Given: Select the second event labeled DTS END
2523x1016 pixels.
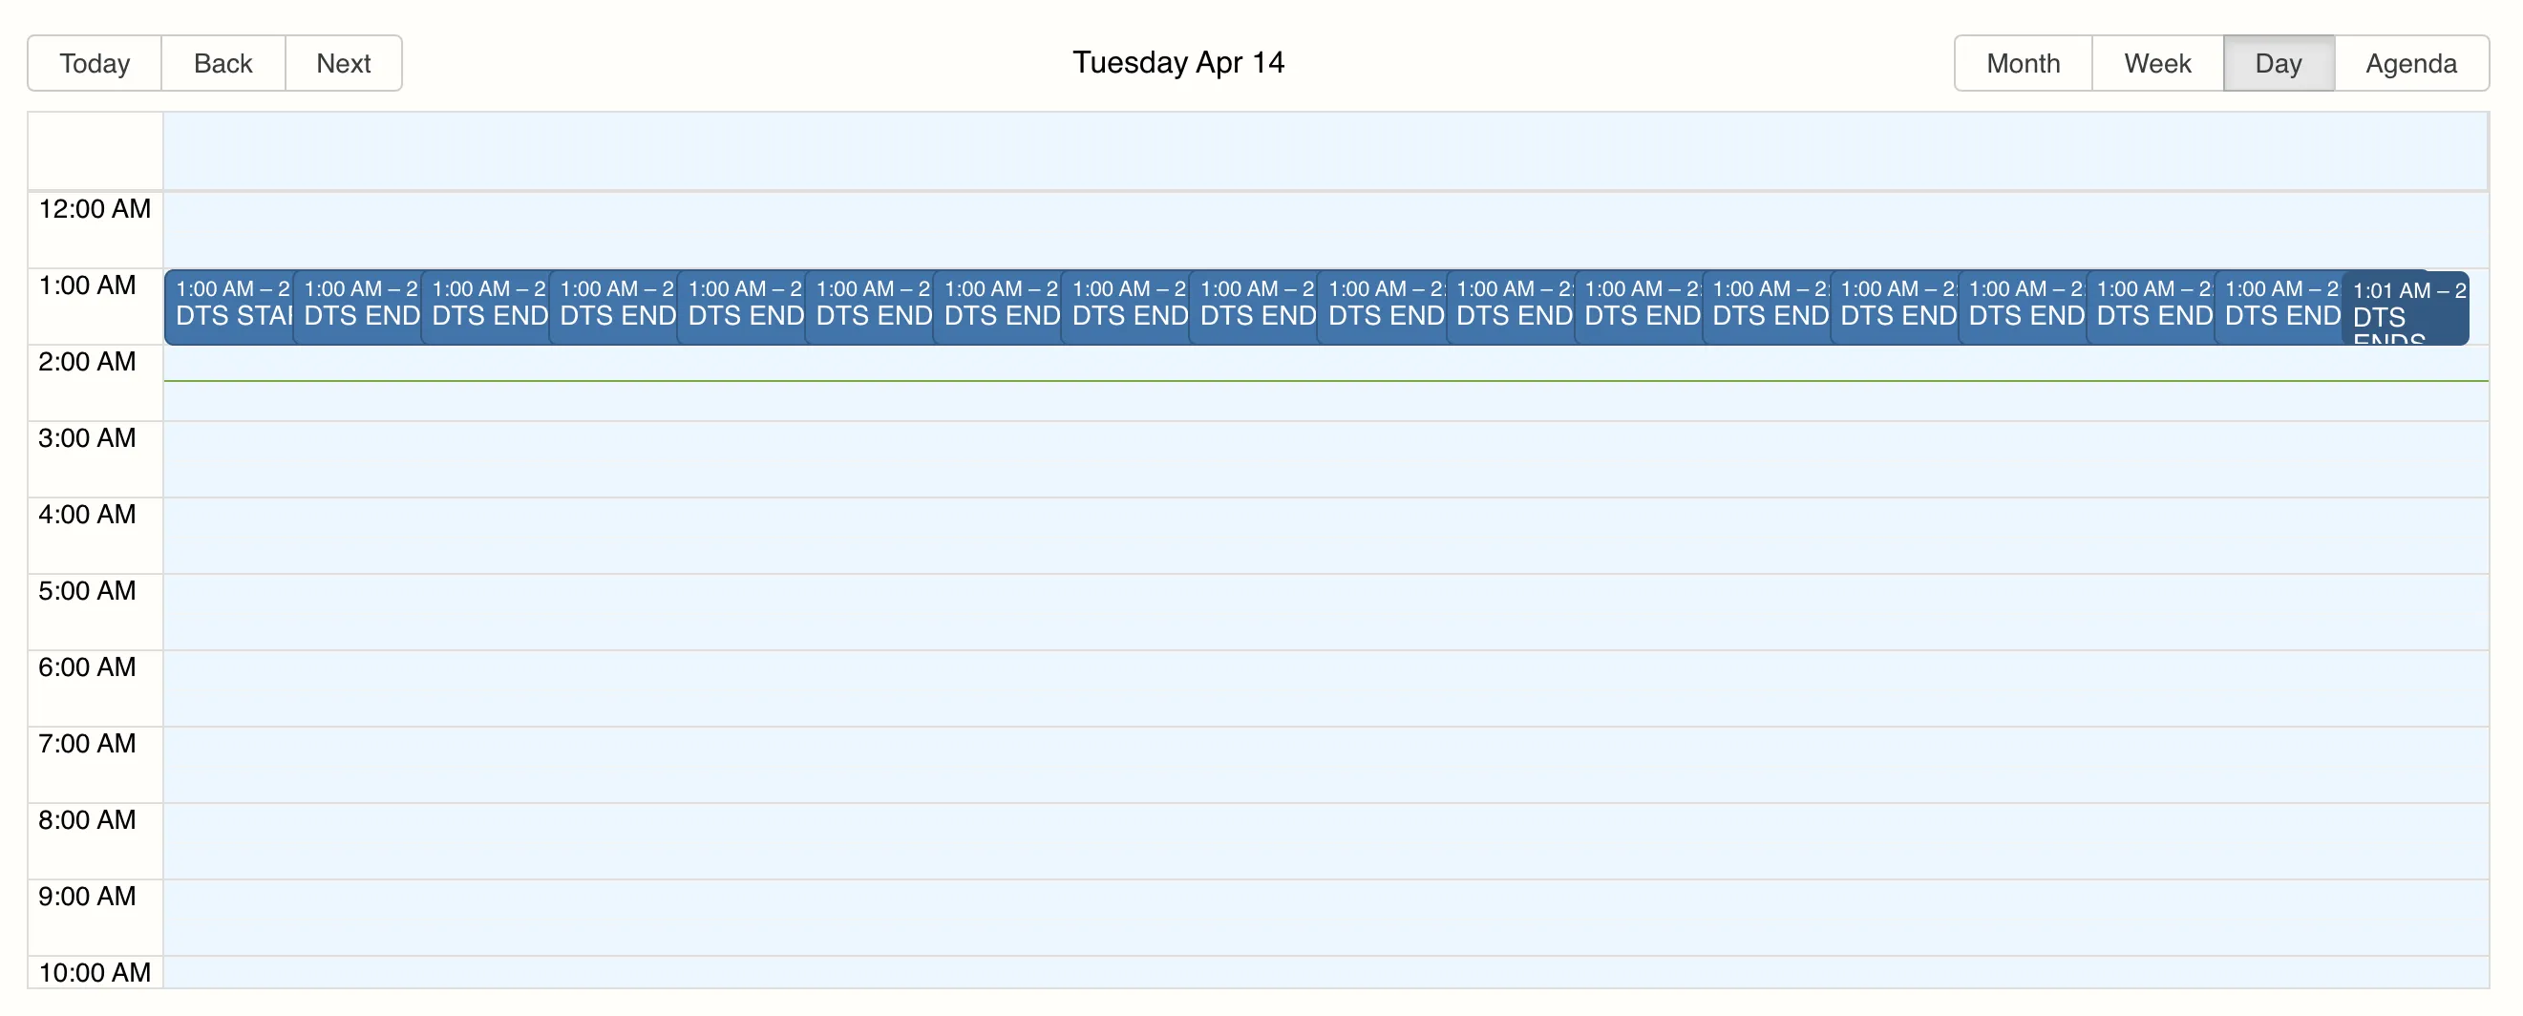Looking at the screenshot, I should click(x=486, y=307).
